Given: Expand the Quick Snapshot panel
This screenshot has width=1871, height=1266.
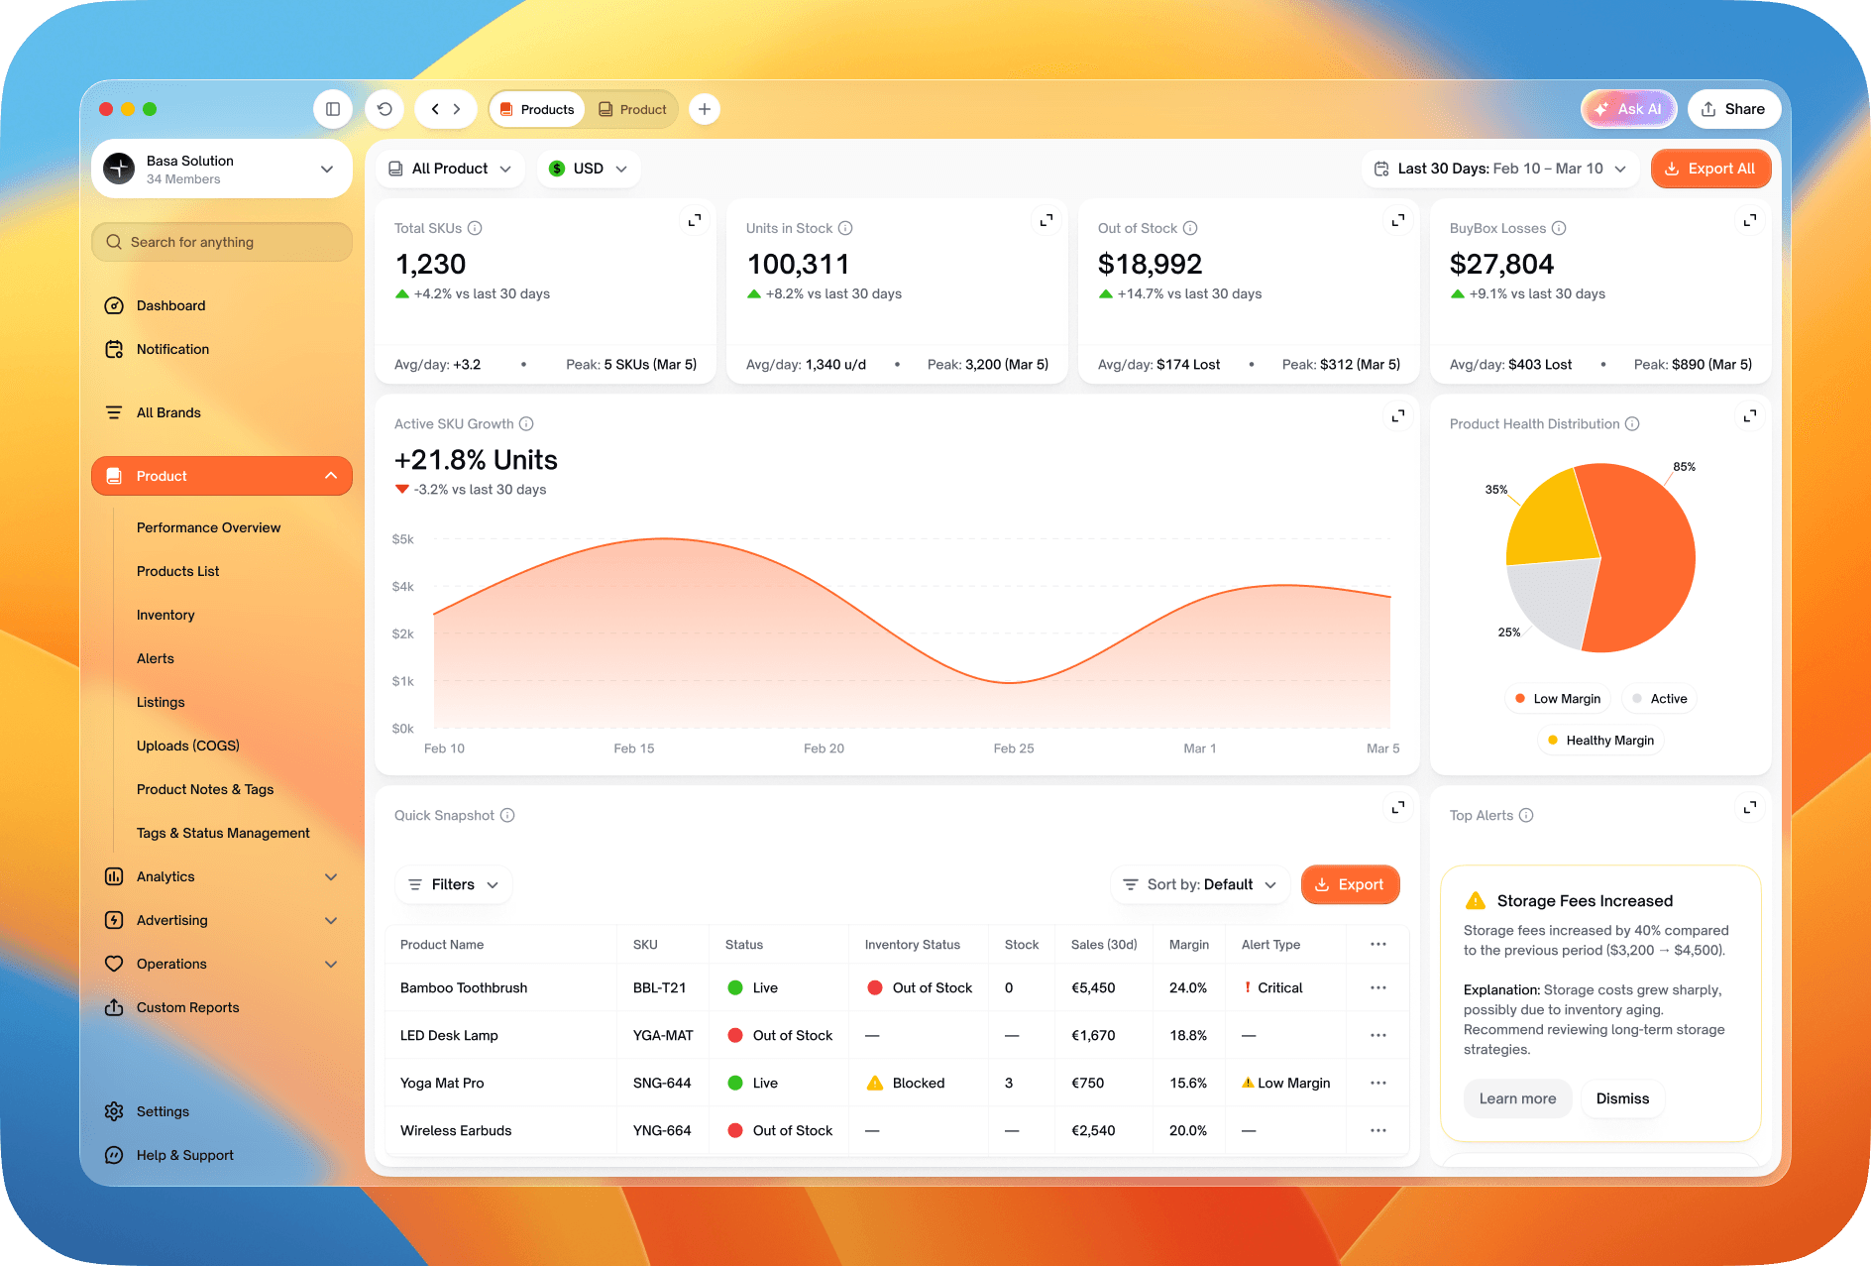Looking at the screenshot, I should point(1398,807).
